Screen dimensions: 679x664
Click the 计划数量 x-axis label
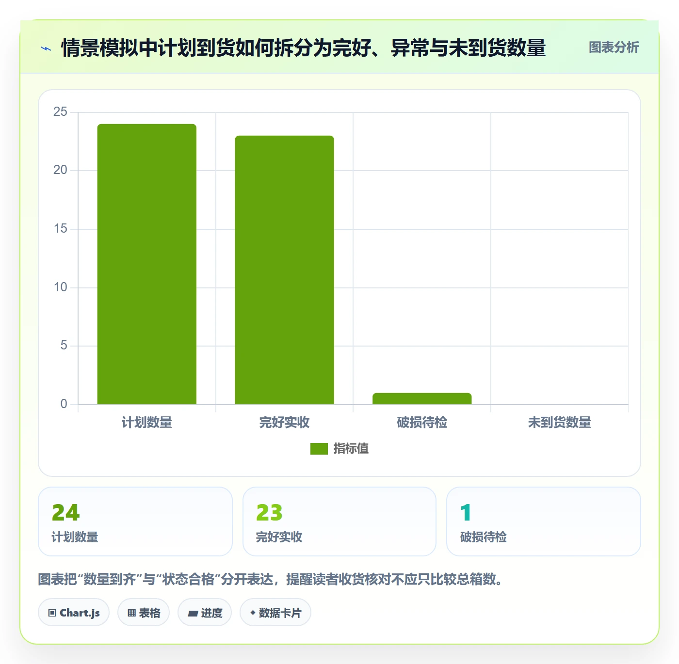click(147, 423)
